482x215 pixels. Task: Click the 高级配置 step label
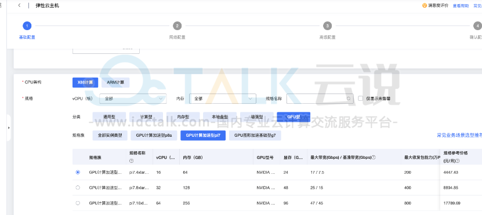[327, 37]
